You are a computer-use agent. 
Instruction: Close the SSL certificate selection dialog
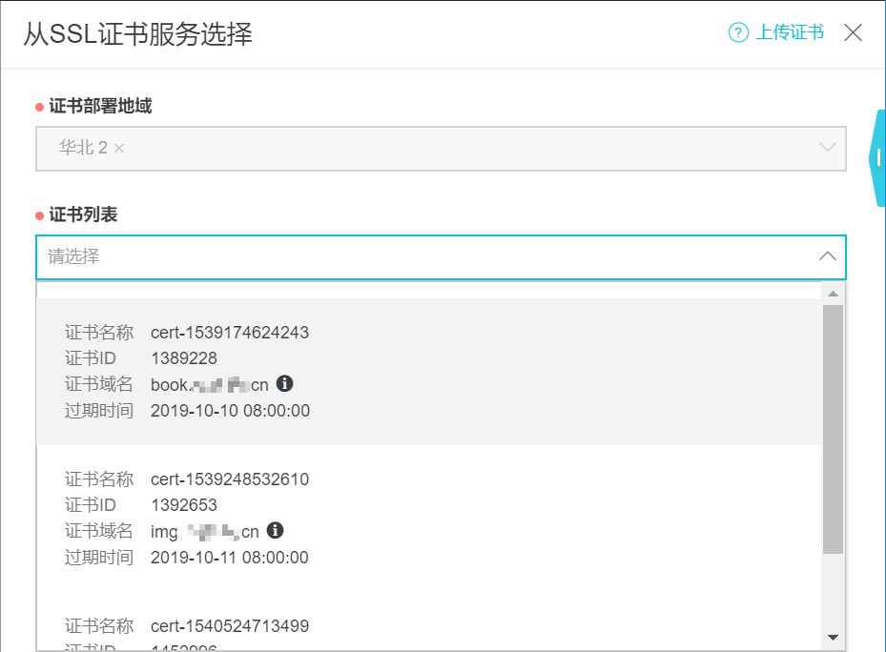click(853, 32)
